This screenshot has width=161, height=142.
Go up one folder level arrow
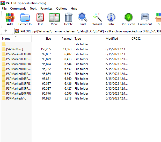point(6,31)
